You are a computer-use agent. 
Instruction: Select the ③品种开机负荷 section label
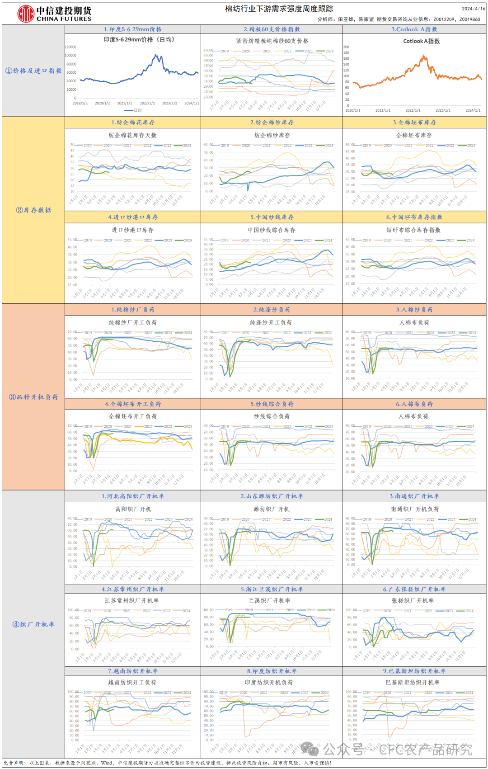pos(33,397)
